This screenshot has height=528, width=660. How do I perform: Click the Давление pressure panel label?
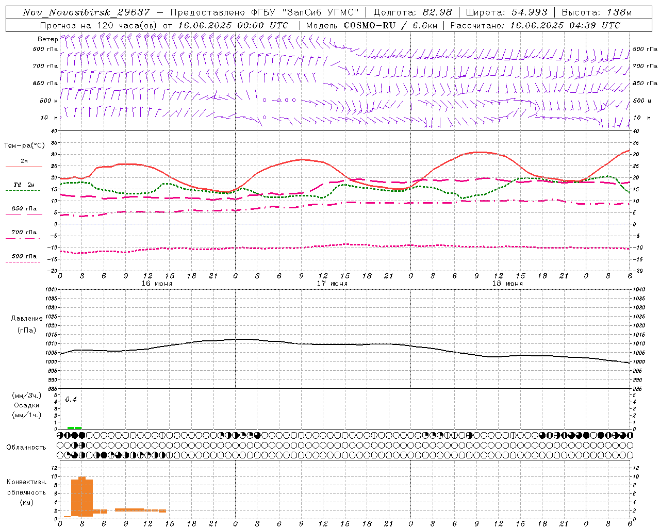click(27, 319)
